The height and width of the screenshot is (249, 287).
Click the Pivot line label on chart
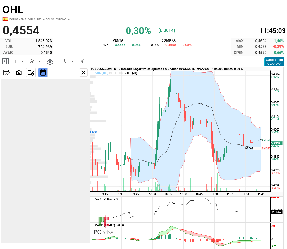tap(94, 132)
